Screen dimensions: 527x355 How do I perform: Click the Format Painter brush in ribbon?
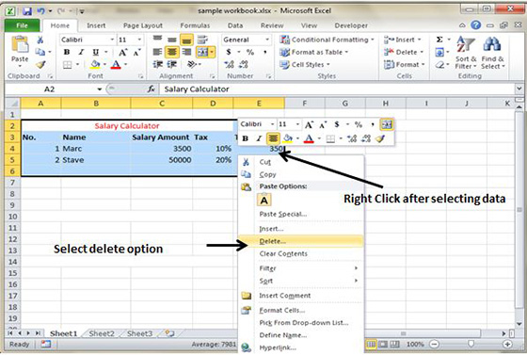tap(40, 65)
